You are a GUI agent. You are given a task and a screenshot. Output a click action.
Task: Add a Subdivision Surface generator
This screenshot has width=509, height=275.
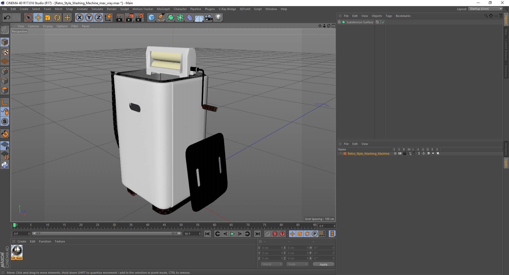click(171, 18)
